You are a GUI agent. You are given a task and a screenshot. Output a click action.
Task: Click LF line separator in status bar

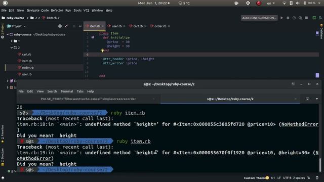279,178
